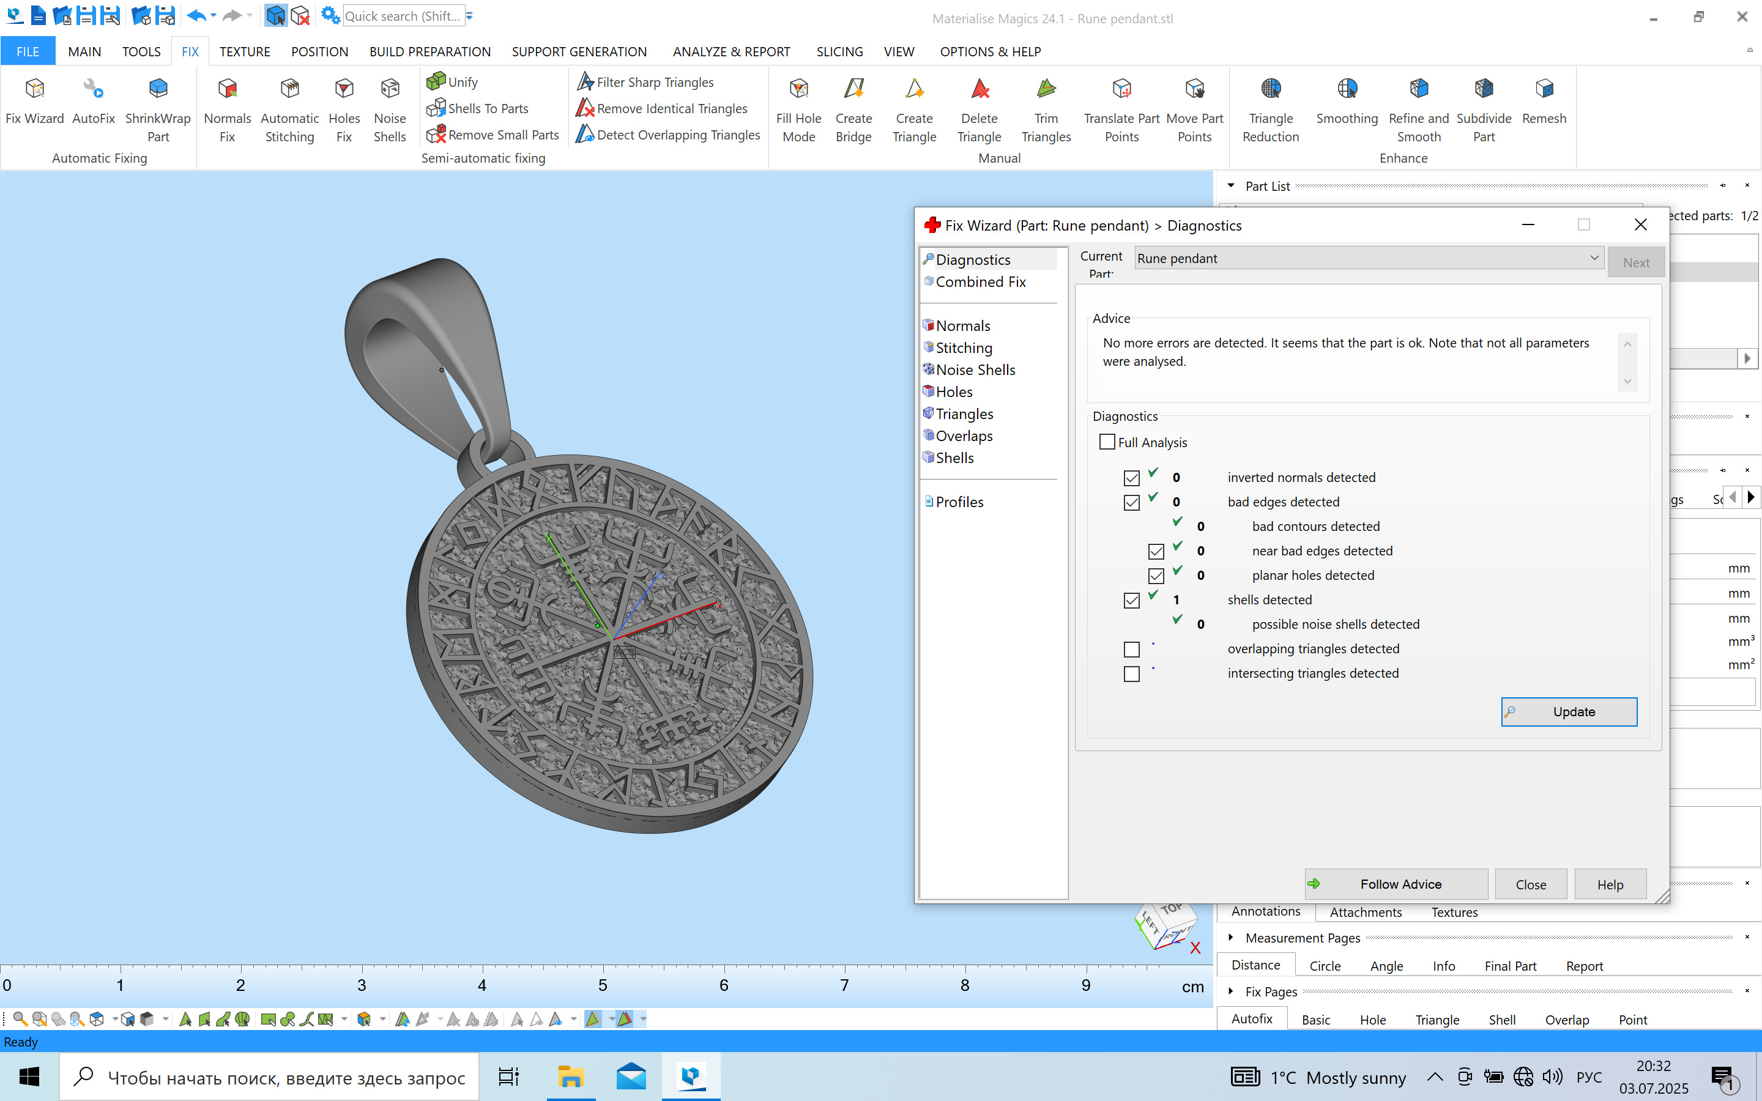Apply Normals Fix
This screenshot has width=1762, height=1101.
coord(227,111)
